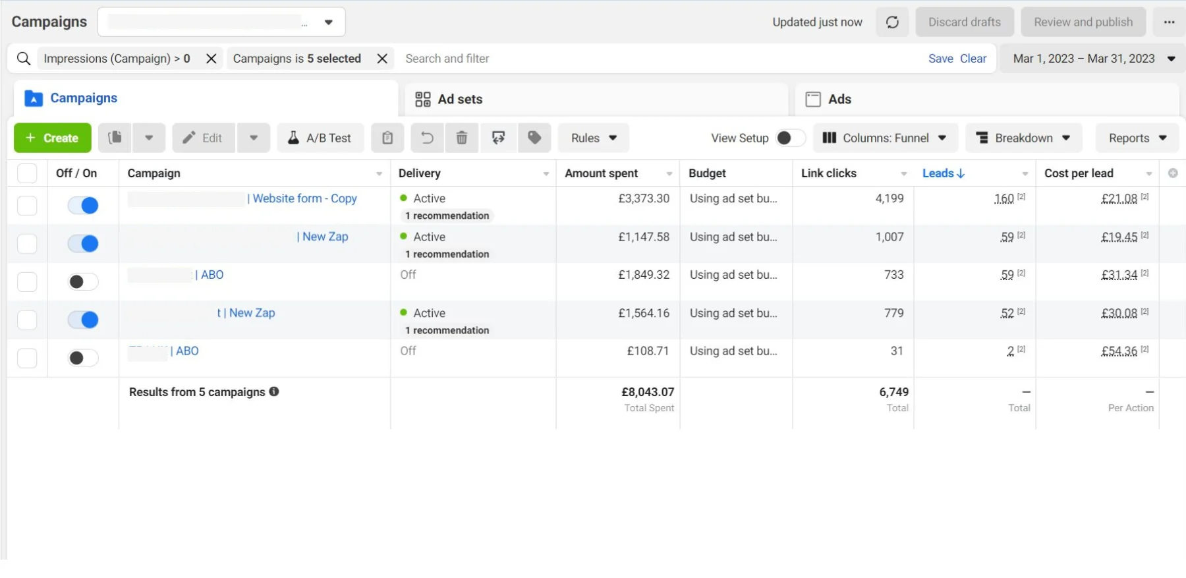Click Review and publish button

(x=1083, y=22)
